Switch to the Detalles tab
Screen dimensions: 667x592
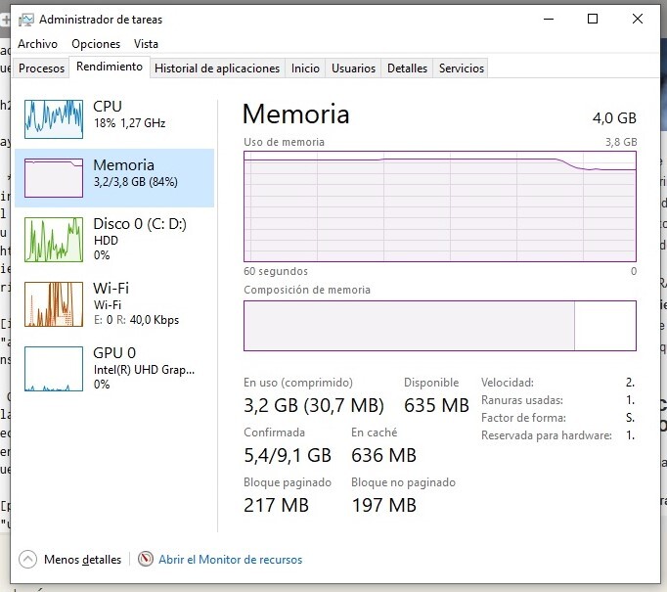tap(407, 68)
